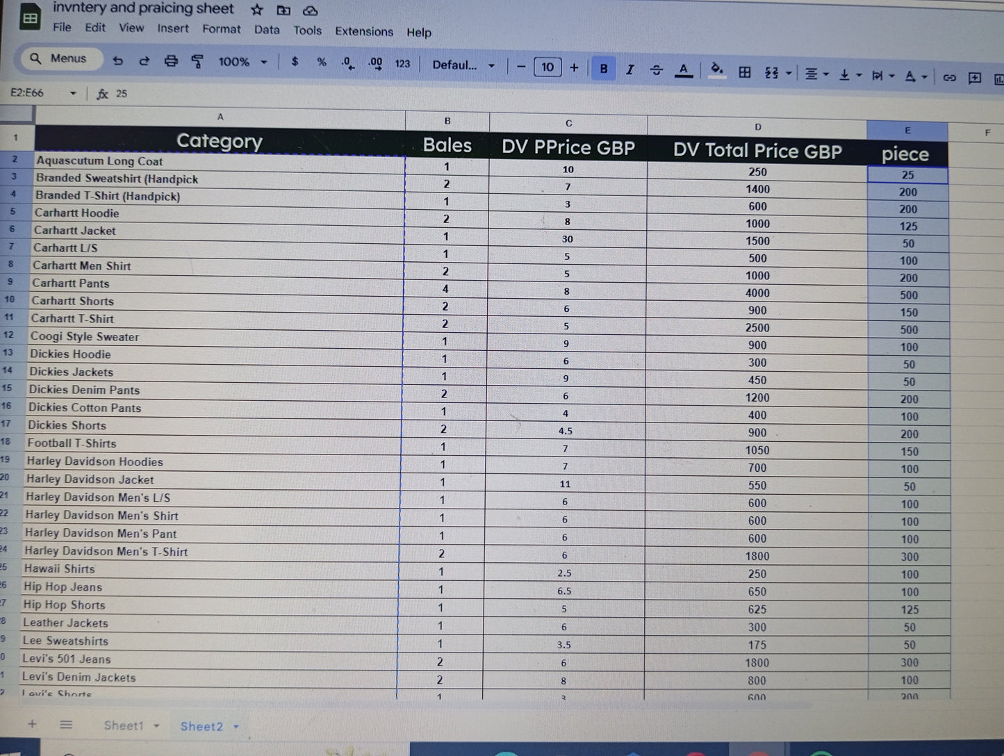This screenshot has height=756, width=1004.
Task: Select the DV Total Price GBP header cell
Action: point(757,151)
